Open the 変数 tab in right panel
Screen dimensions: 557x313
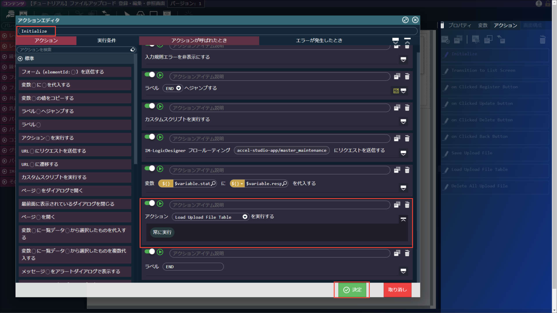[x=483, y=26]
